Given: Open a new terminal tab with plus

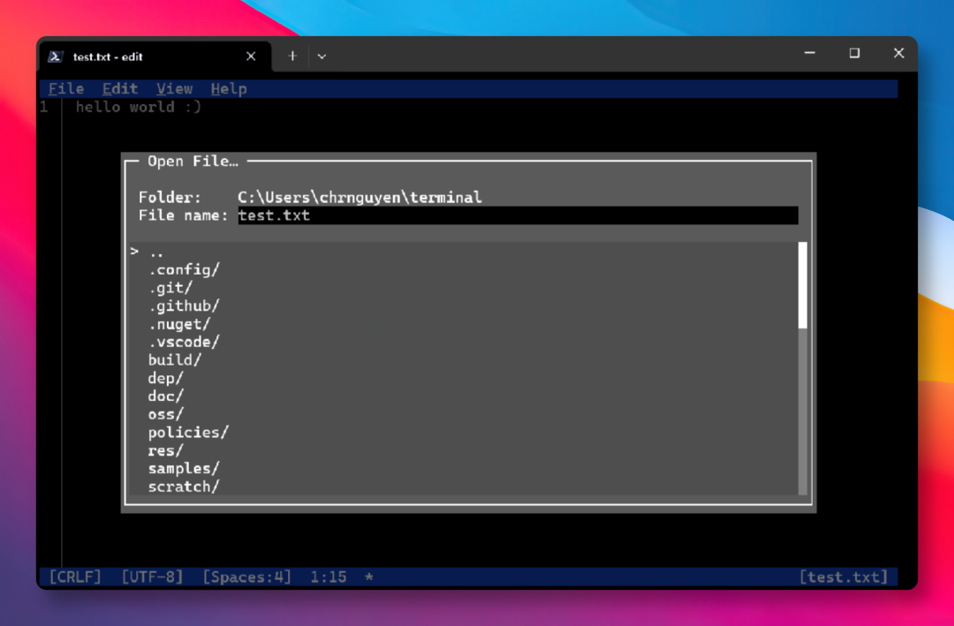Looking at the screenshot, I should pos(292,56).
